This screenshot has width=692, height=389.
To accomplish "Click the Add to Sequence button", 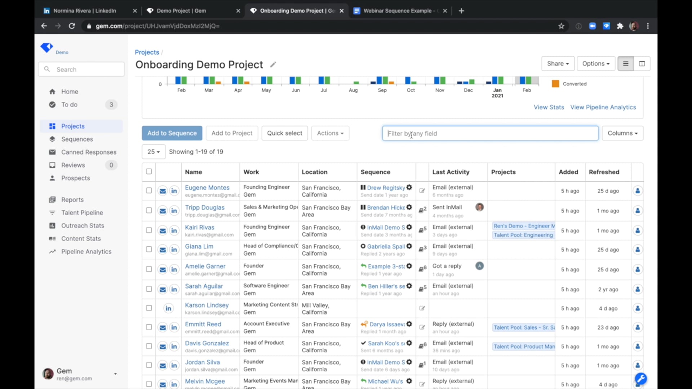I will pos(172,133).
